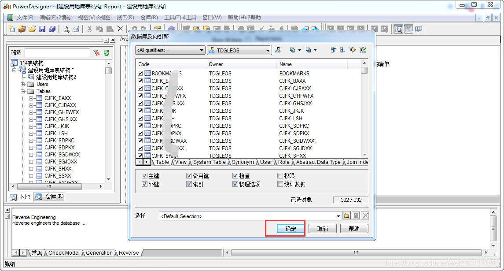The image size is (504, 271).
Task: Click the customize filter pencil icon
Action: [x=352, y=50]
